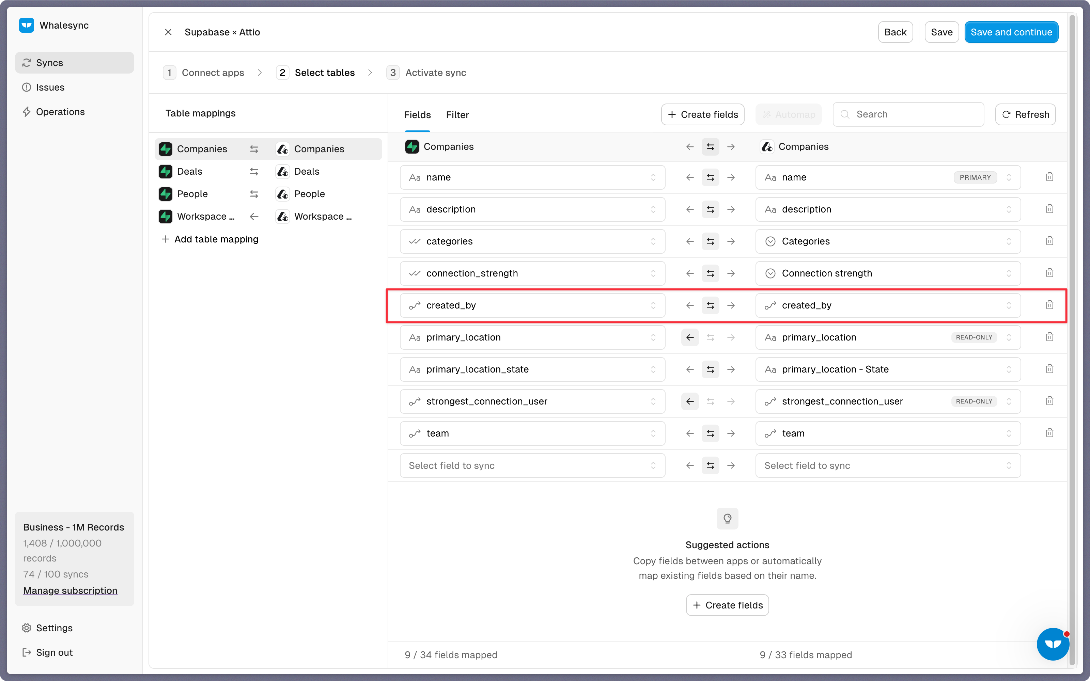Click the lightbulb suggested actions icon
The width and height of the screenshot is (1090, 681).
point(727,518)
